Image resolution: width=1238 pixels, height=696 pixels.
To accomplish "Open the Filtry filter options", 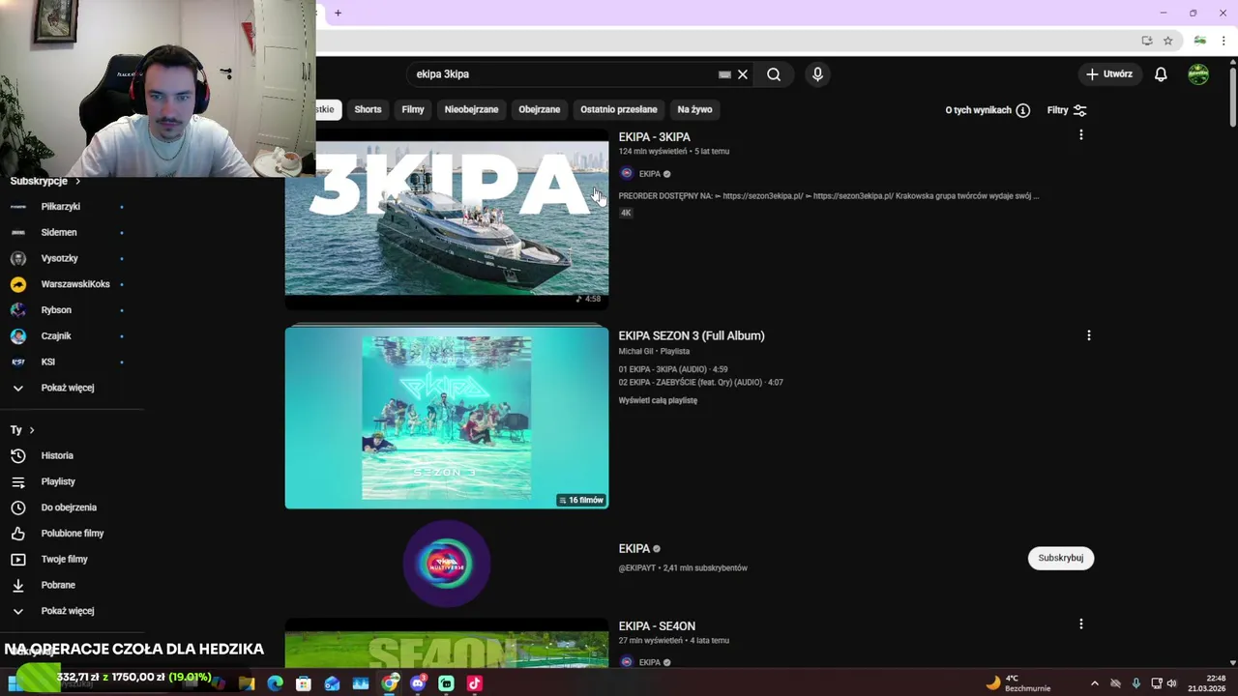I will click(x=1067, y=110).
